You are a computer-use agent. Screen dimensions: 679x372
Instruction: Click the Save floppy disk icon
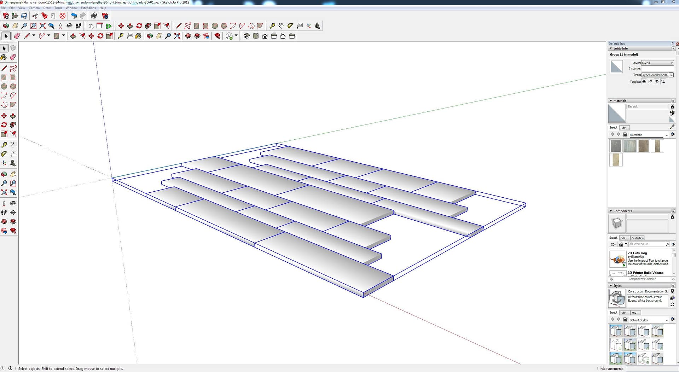click(x=24, y=16)
